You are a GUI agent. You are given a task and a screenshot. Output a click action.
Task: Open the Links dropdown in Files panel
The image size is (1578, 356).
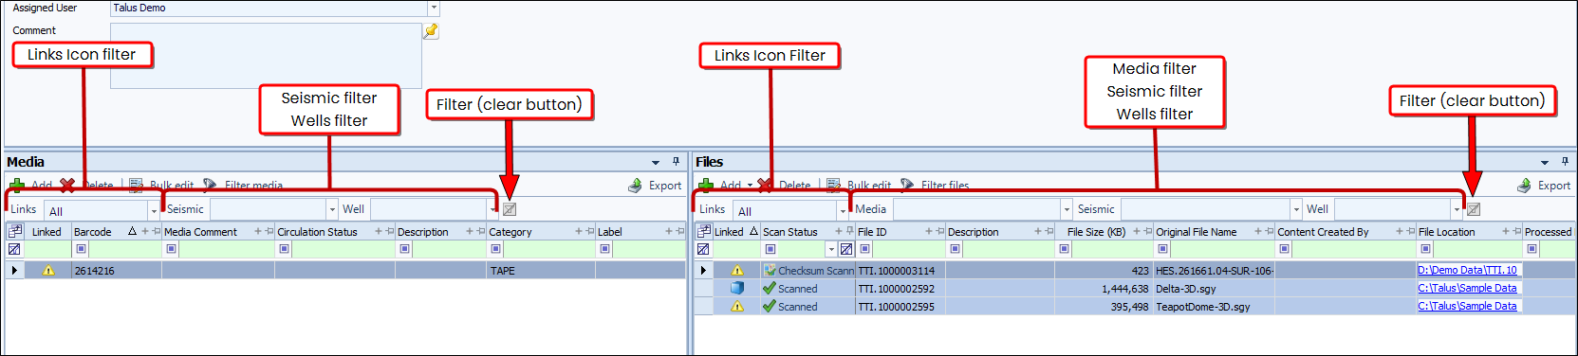point(843,210)
